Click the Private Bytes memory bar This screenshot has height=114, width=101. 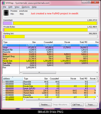(50, 30)
